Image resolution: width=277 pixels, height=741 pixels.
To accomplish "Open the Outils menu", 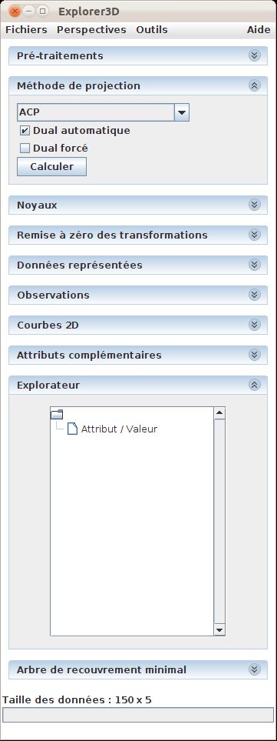I will coord(152,30).
